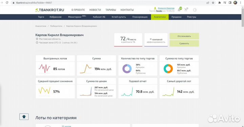Go to TBANKROT.RU home via logo
Viewport: 244px width, 127px height.
click(49, 10)
